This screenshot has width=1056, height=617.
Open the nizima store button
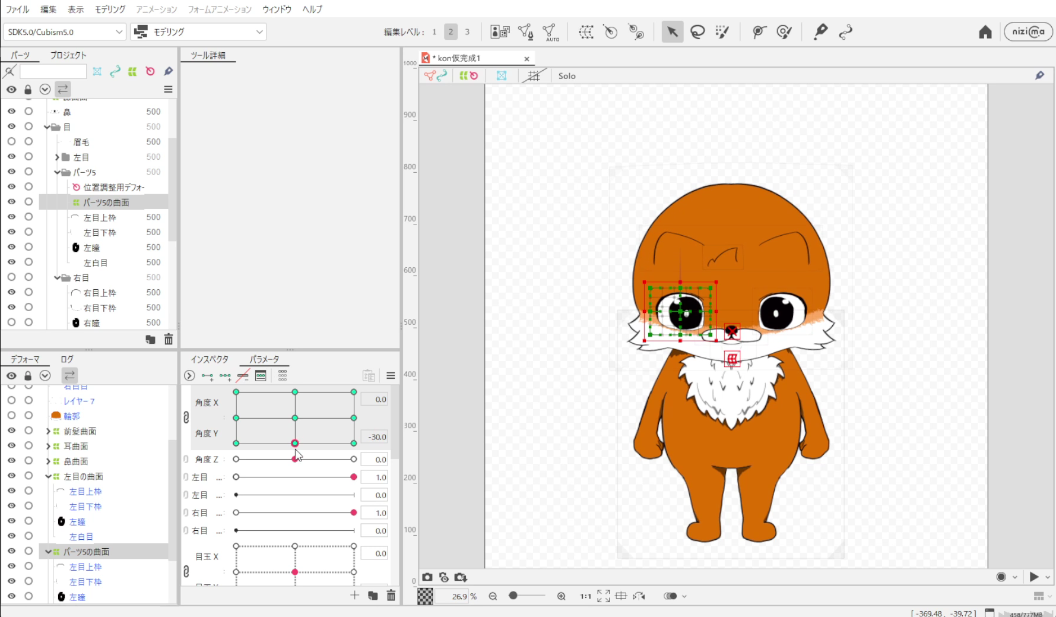tap(1028, 32)
